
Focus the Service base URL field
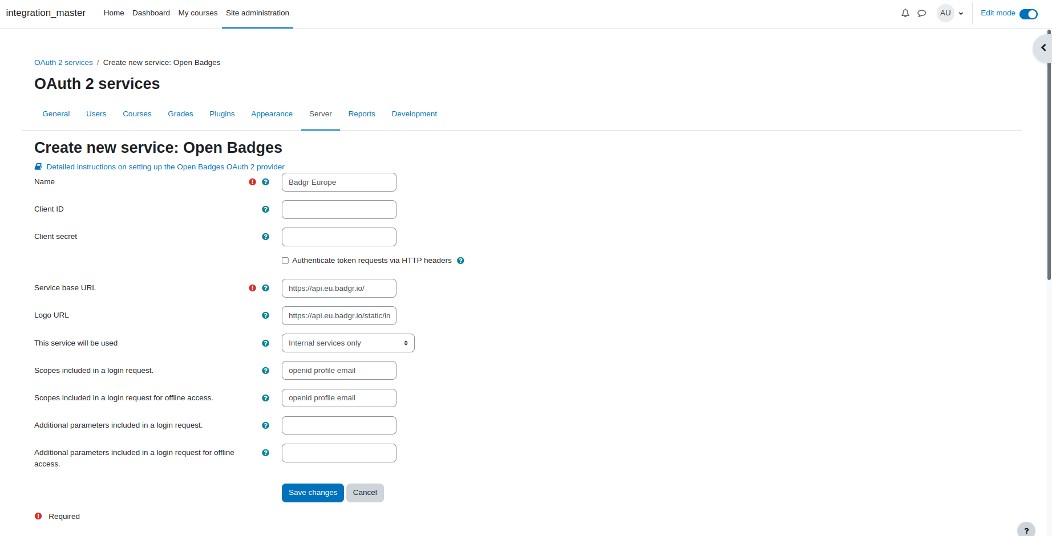tap(339, 289)
